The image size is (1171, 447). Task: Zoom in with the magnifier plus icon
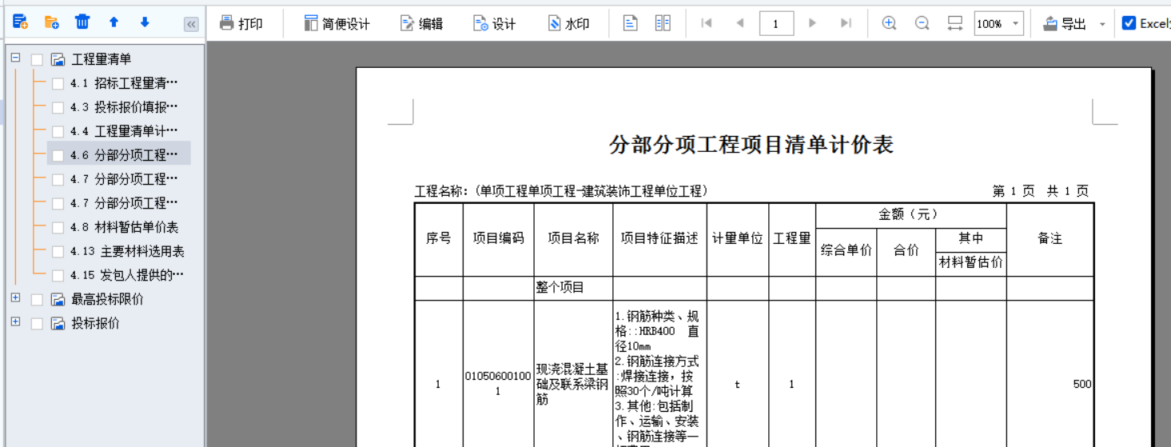click(889, 23)
